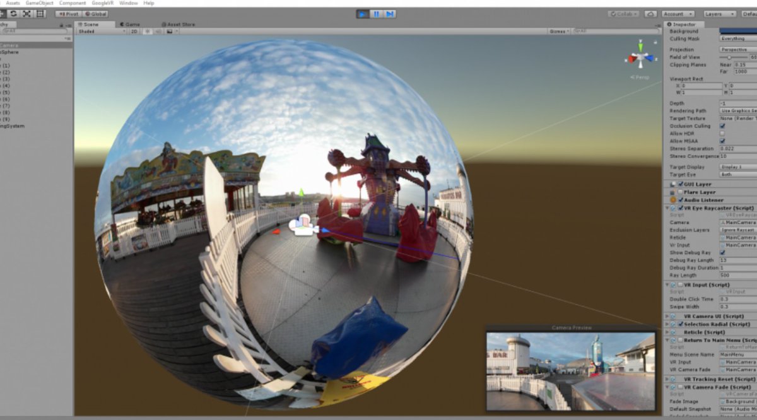Switch to the Scene tab

pyautogui.click(x=95, y=24)
